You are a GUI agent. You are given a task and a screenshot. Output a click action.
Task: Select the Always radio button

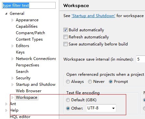coord(68,82)
